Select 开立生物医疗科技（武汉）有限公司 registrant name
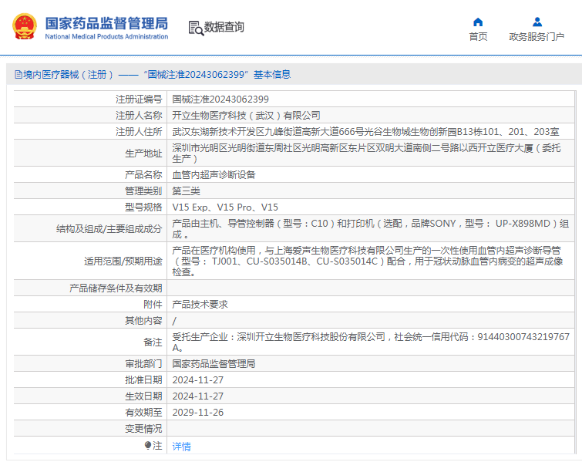This screenshot has width=582, height=462. 246,116
